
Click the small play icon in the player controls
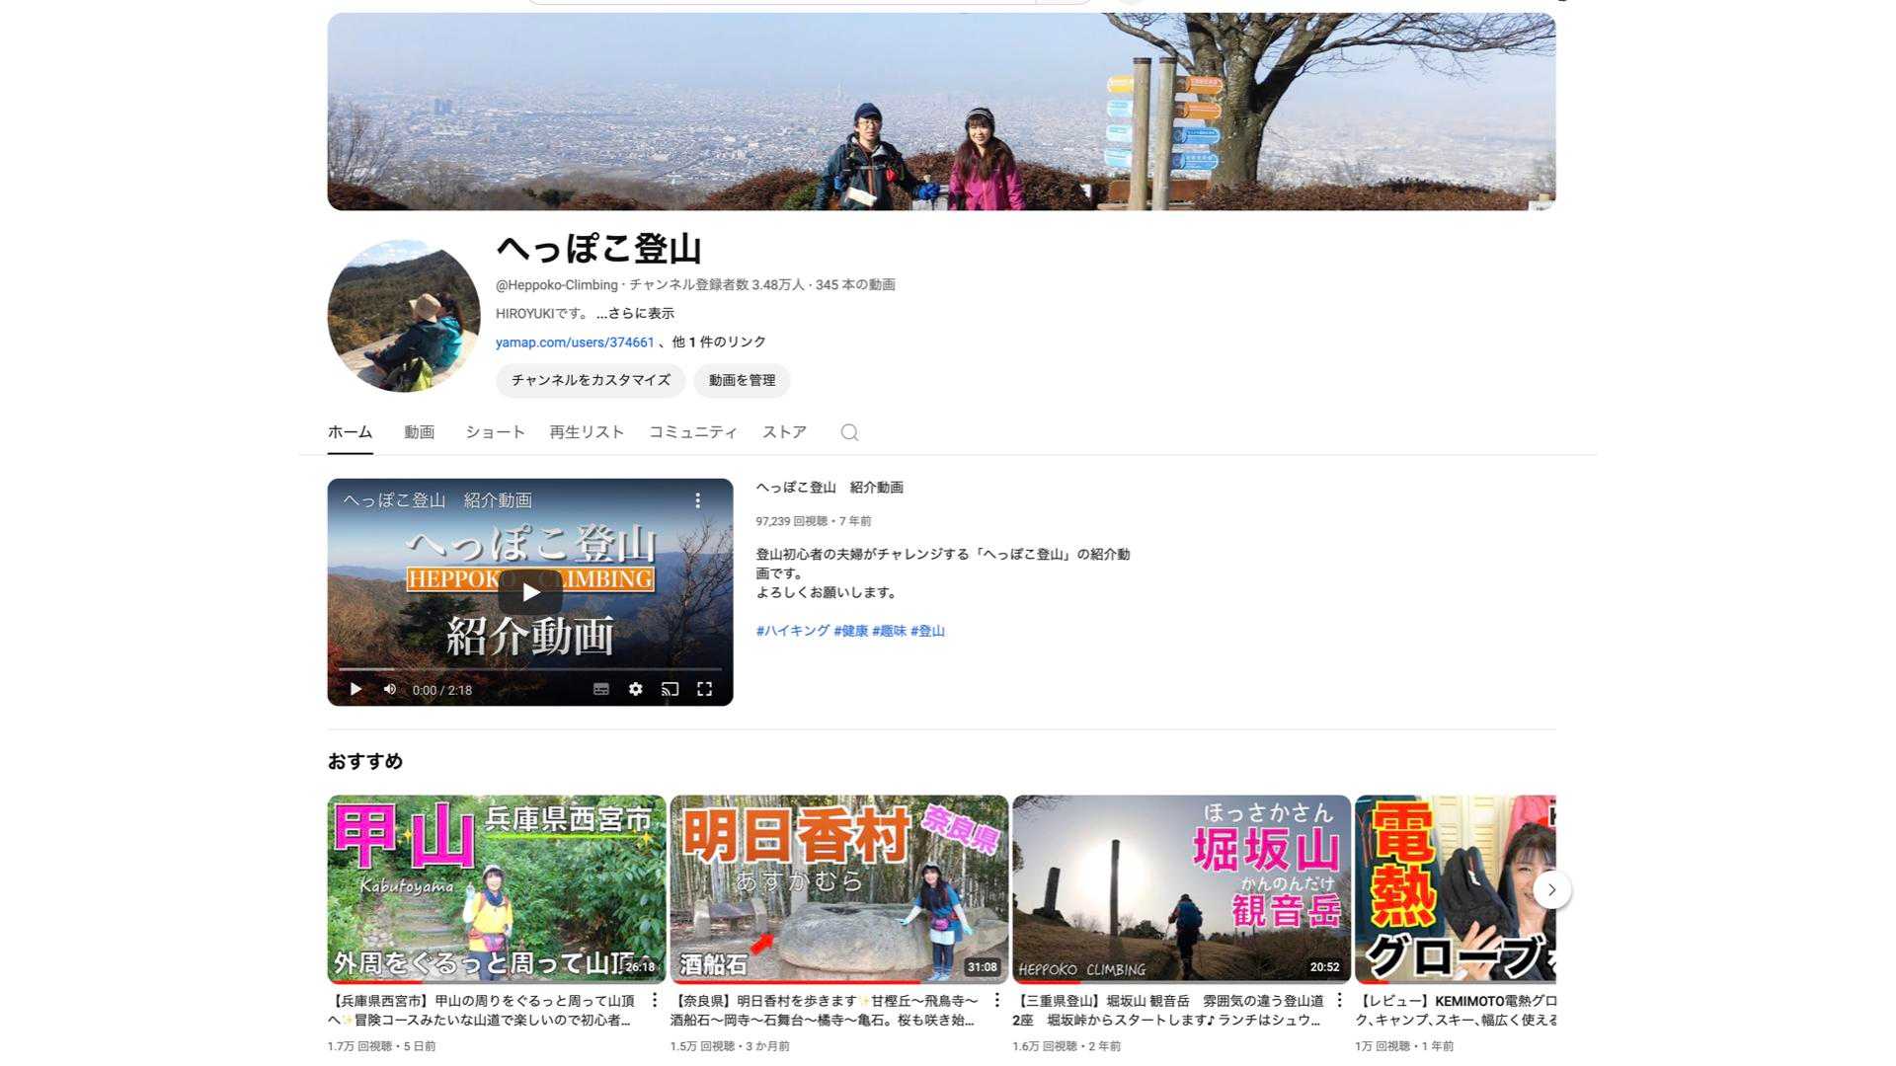click(355, 689)
